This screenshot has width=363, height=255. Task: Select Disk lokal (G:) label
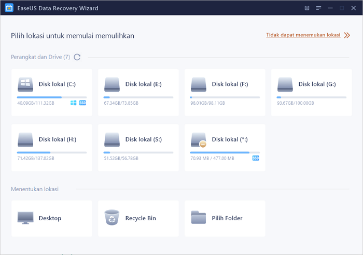(x=317, y=84)
